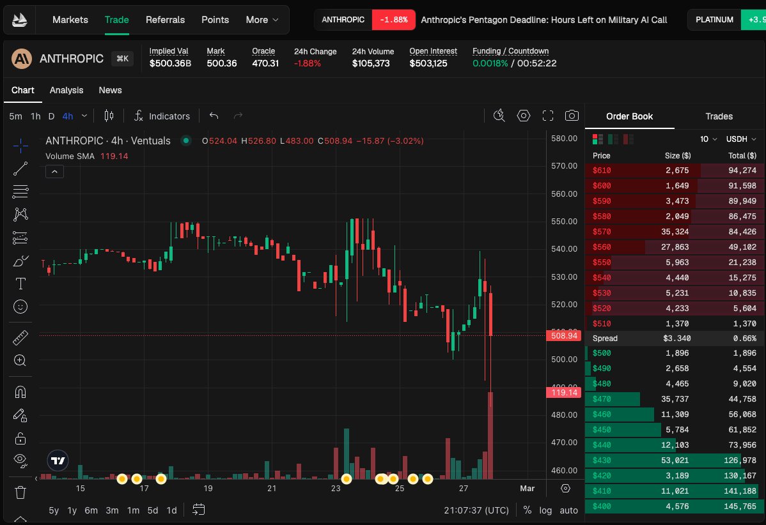Image resolution: width=766 pixels, height=525 pixels.
Task: Toggle hide all drawings eye icon
Action: click(20, 460)
